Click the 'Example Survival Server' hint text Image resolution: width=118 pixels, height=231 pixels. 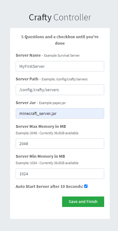coord(62,55)
